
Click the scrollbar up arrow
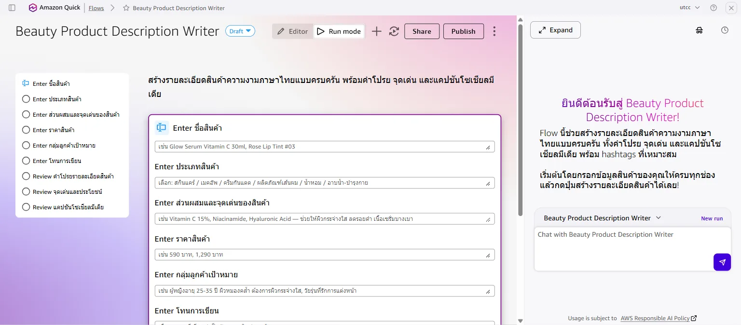coord(520,20)
